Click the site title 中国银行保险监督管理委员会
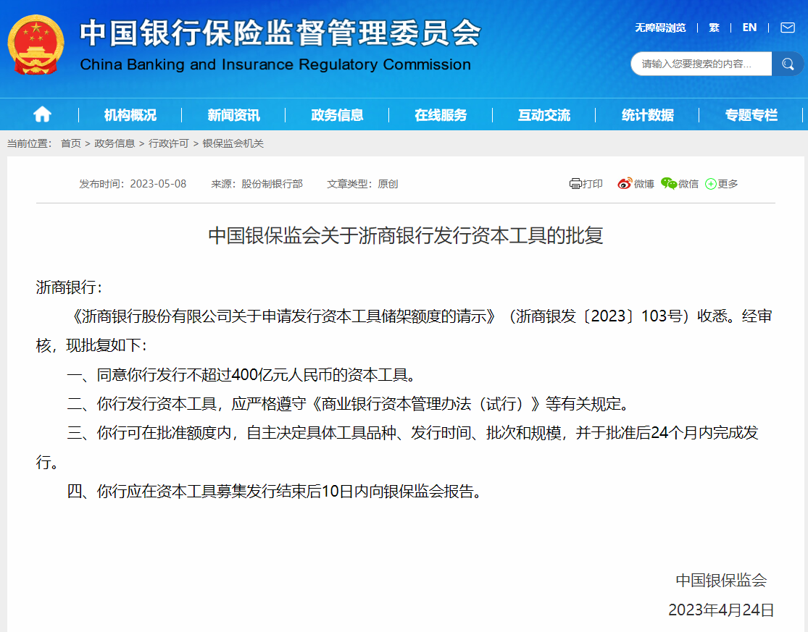 280,33
